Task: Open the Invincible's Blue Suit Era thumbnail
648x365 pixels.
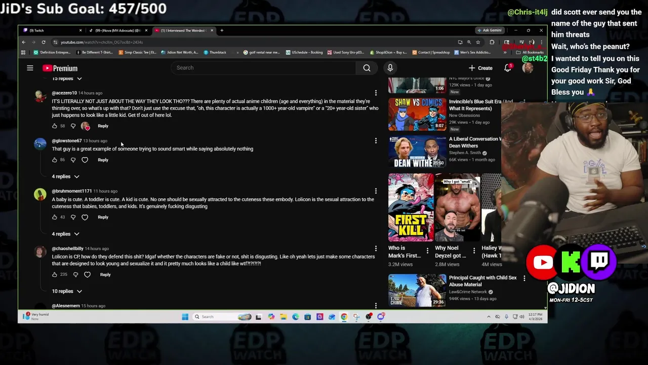Action: pyautogui.click(x=417, y=115)
